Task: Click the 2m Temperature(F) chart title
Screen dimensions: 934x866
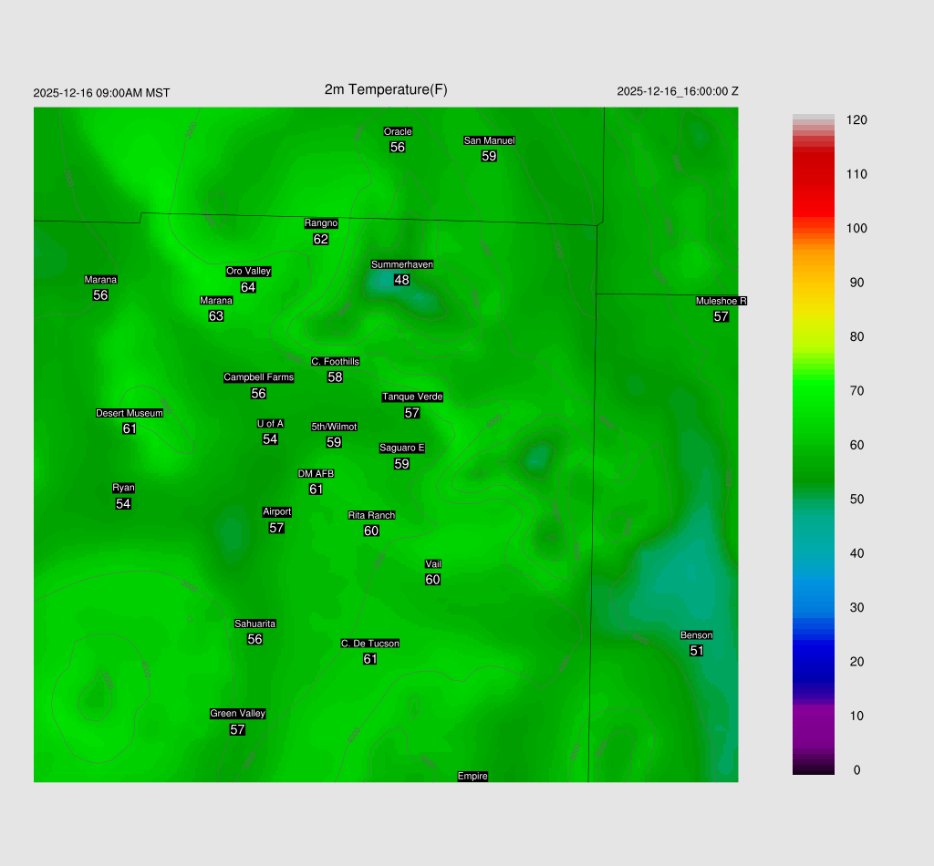Action: [x=386, y=89]
